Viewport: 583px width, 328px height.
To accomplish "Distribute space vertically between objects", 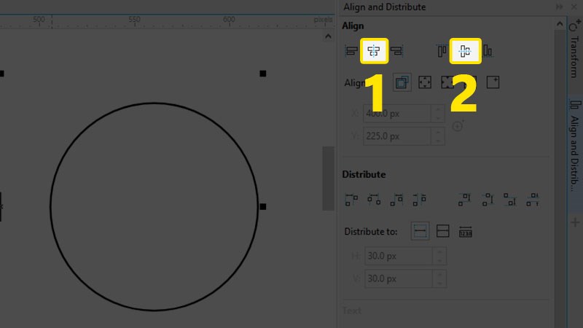I will coord(533,200).
